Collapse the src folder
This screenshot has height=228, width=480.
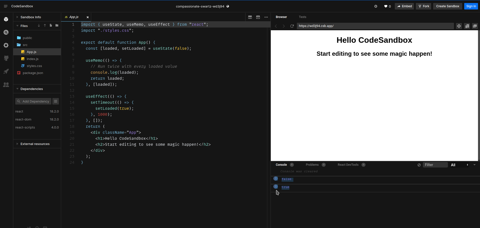pyautogui.click(x=37, y=45)
